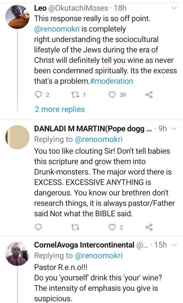Like DANLADI M MARTIN's tweet
The height and width of the screenshot is (303, 183).
(112, 227)
